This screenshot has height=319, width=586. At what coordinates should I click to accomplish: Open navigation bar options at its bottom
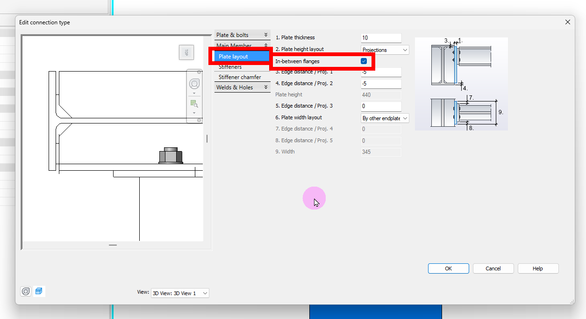[199, 120]
